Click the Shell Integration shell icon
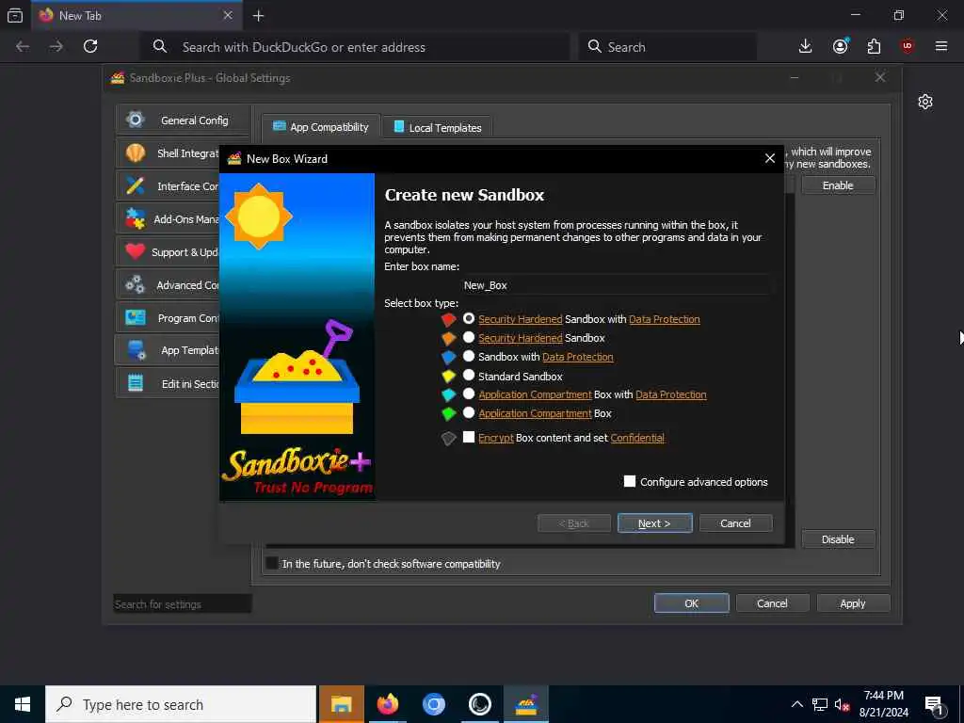The image size is (964, 723). tap(136, 153)
